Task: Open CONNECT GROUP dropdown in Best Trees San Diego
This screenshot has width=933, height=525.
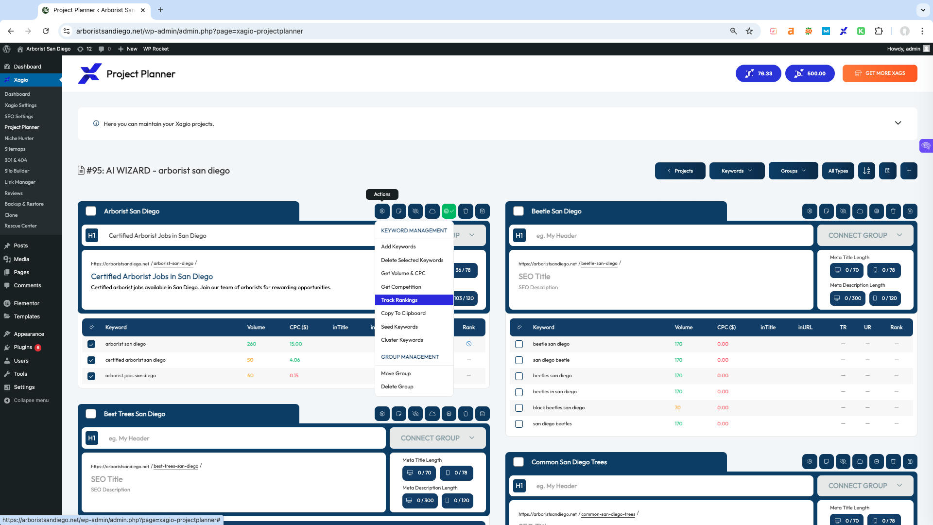Action: (437, 438)
